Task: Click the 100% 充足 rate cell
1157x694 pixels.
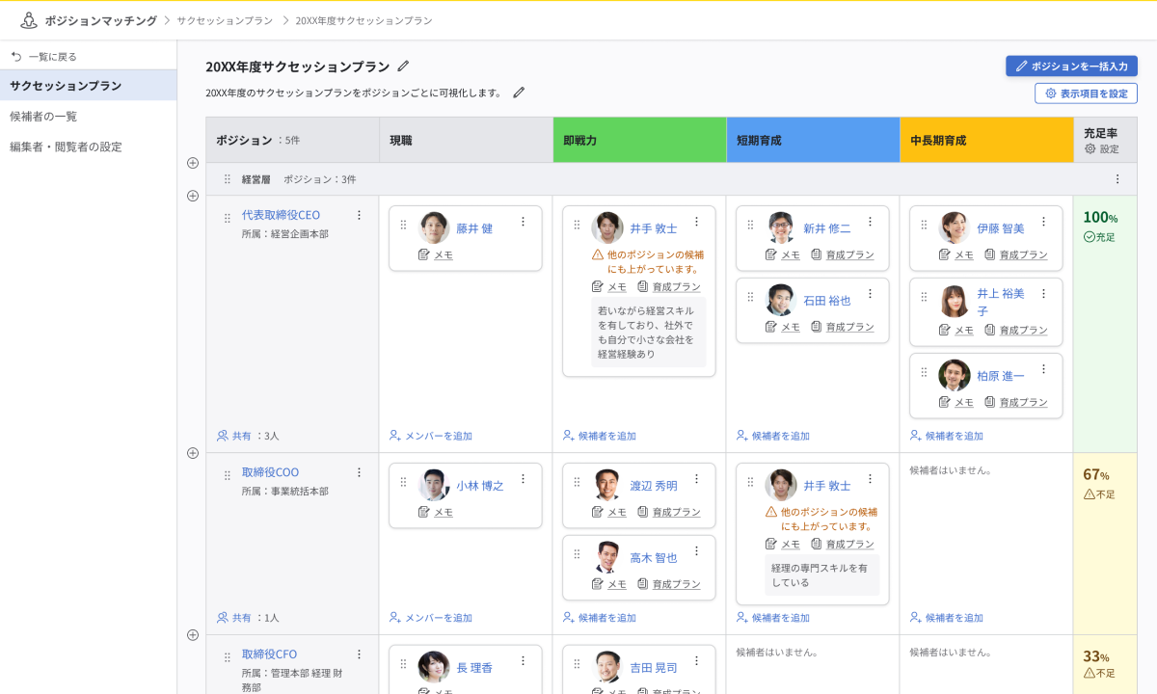Action: coord(1105,324)
